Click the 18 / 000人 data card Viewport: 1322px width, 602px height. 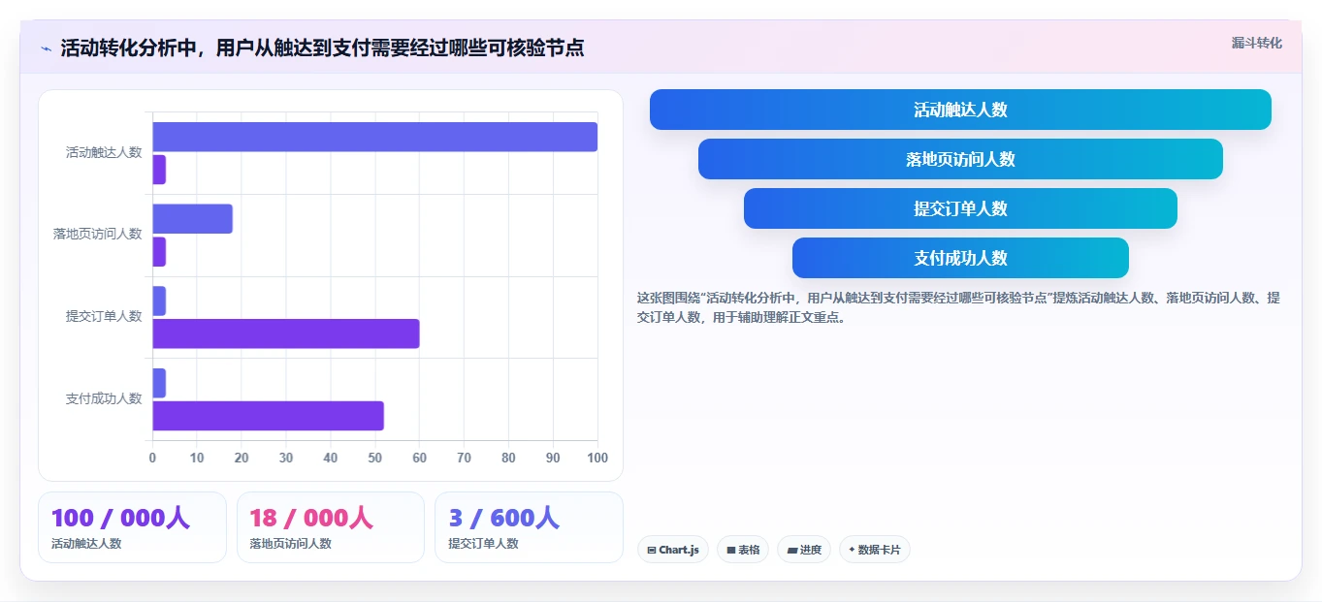point(331,527)
